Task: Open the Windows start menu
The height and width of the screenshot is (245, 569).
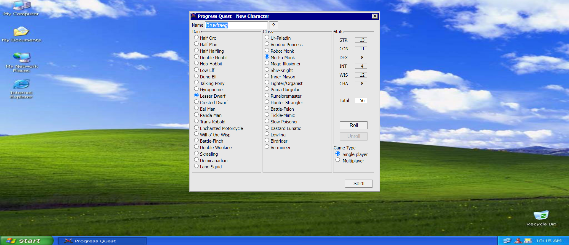Action: (x=27, y=241)
